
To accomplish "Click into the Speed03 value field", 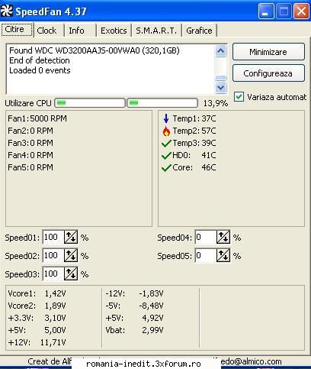I will 53,274.
